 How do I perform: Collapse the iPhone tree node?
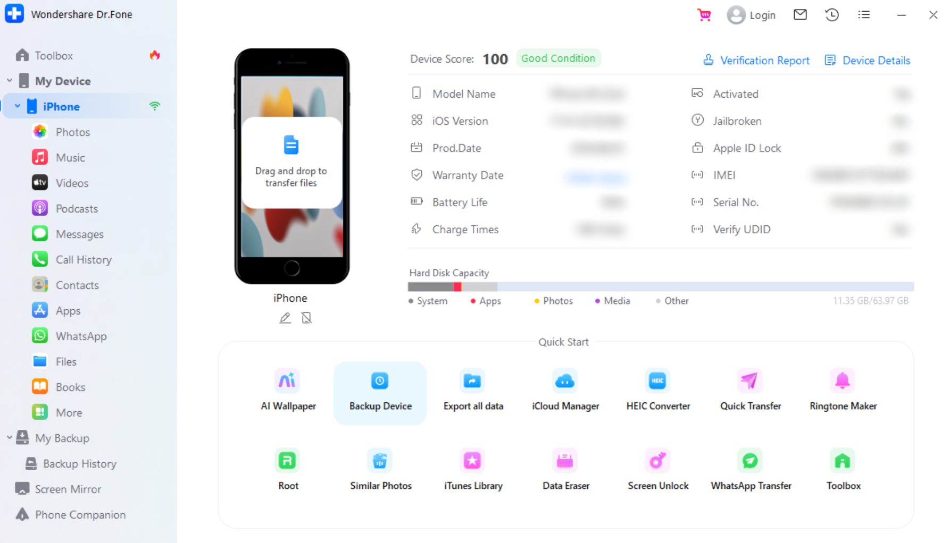coord(18,106)
